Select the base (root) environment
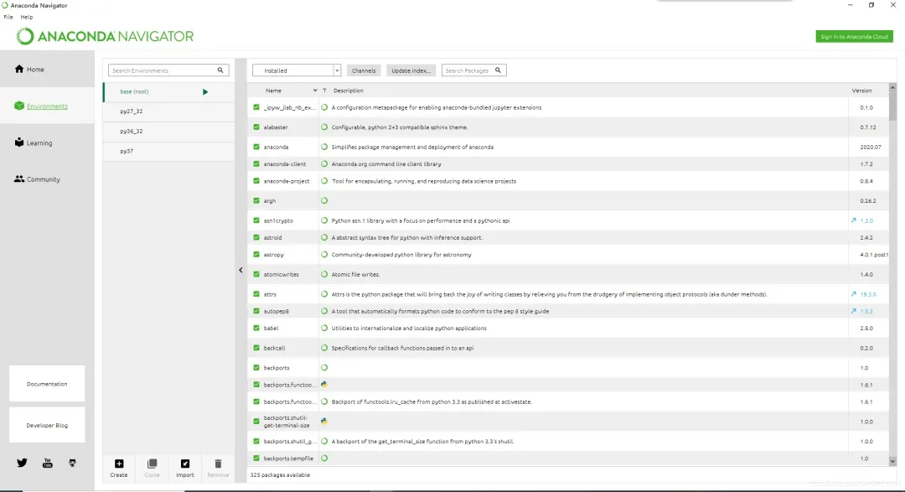 [x=168, y=92]
